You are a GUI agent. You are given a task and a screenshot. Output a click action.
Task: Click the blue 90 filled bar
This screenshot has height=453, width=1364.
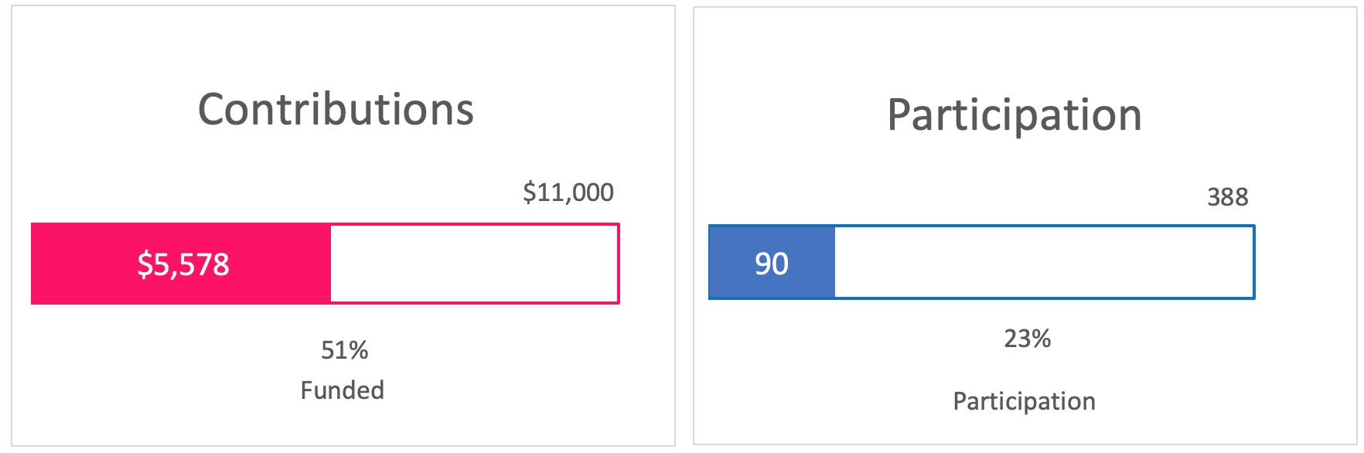coord(772,262)
